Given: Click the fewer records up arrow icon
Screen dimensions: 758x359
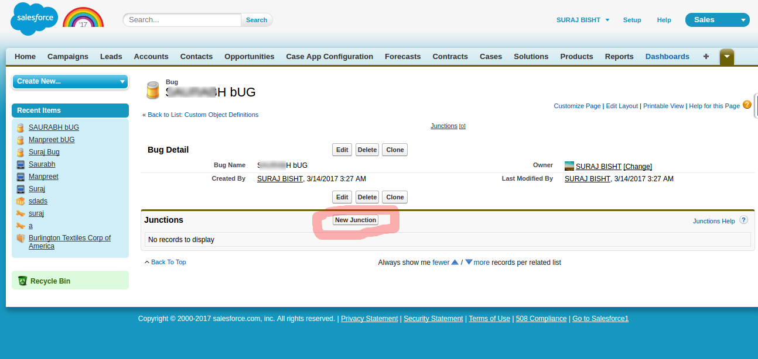Looking at the screenshot, I should tap(455, 263).
